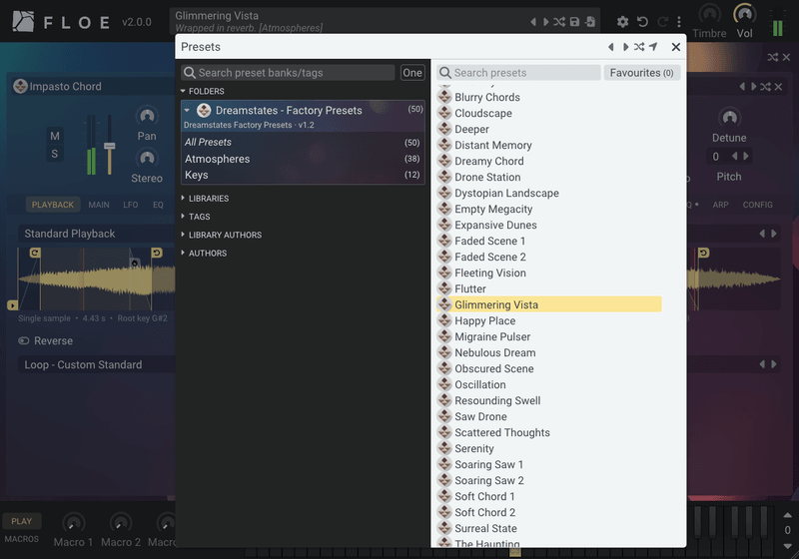This screenshot has width=799, height=559.
Task: Randomize the top bar preset with shuffle icon
Action: pyautogui.click(x=559, y=22)
